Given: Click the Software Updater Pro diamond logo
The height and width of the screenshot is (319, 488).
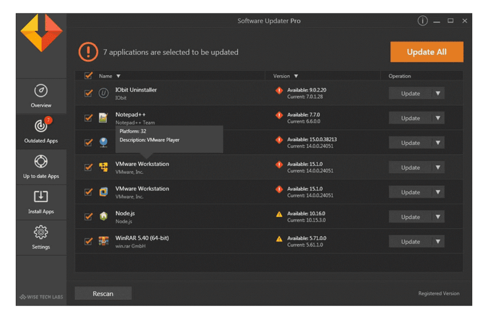Looking at the screenshot, I should pyautogui.click(x=41, y=33).
